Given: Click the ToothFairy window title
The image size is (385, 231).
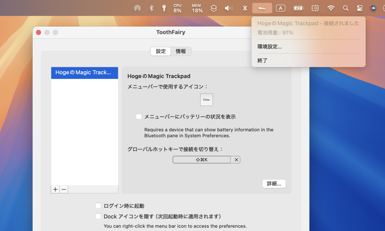Looking at the screenshot, I should [171, 32].
